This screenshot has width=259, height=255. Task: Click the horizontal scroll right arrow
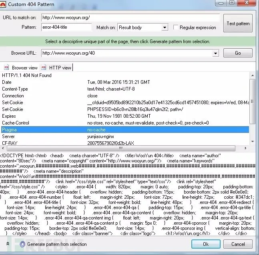[x=246, y=148]
